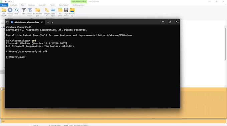This screenshot has height=126, width=227.
Task: Click the Filtreyi Temizle clear-filter icon
Action: 30,10
